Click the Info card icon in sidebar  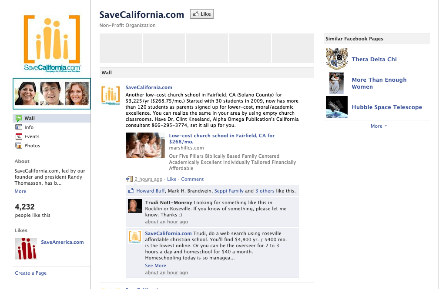(19, 127)
